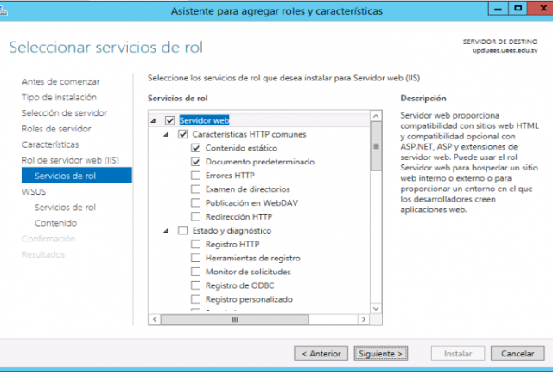Open the WSUS step
The height and width of the screenshot is (372, 553).
point(34,192)
